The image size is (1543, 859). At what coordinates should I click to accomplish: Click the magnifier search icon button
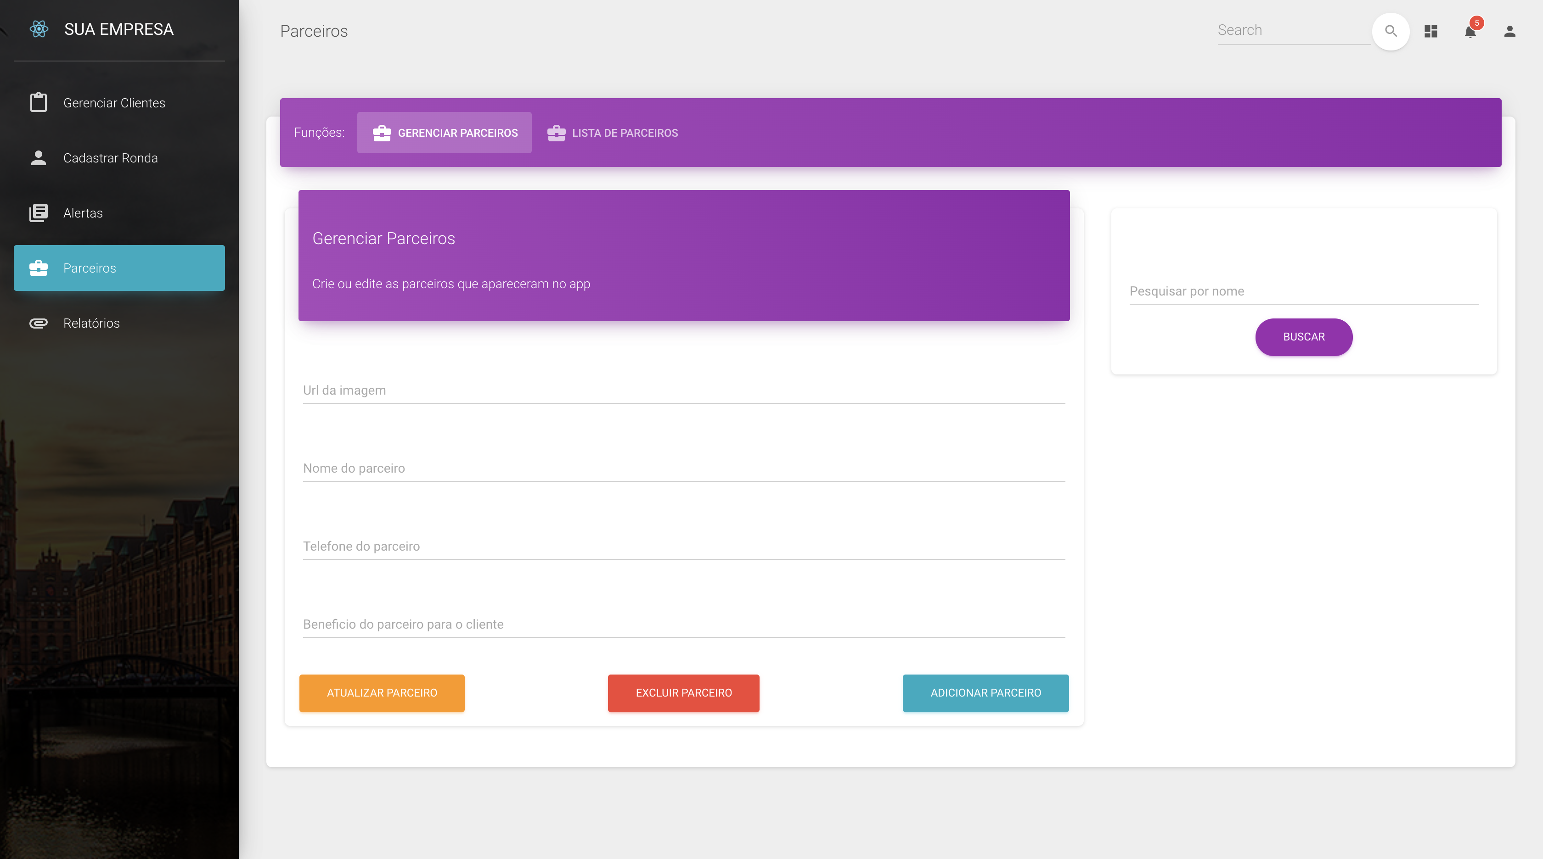click(x=1390, y=31)
